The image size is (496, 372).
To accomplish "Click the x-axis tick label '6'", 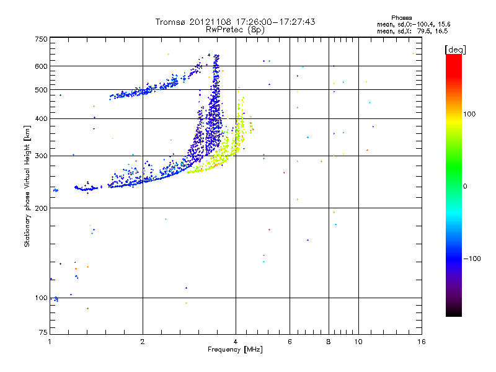I will pos(290,342).
